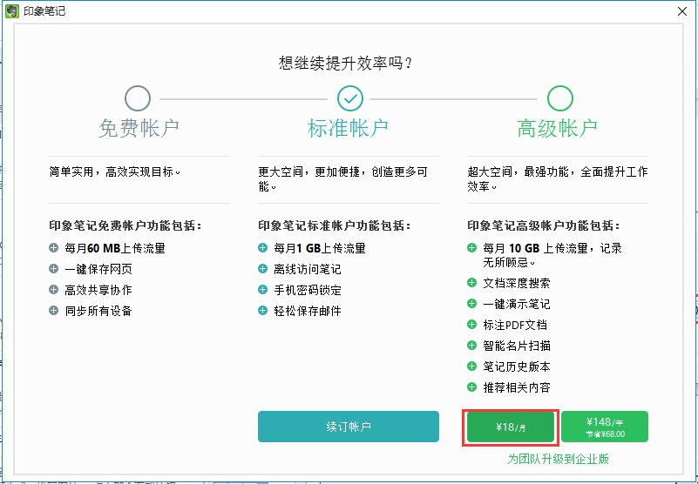Click the 每月1 GB上传流量 feature text
The image size is (698, 484).
[320, 248]
